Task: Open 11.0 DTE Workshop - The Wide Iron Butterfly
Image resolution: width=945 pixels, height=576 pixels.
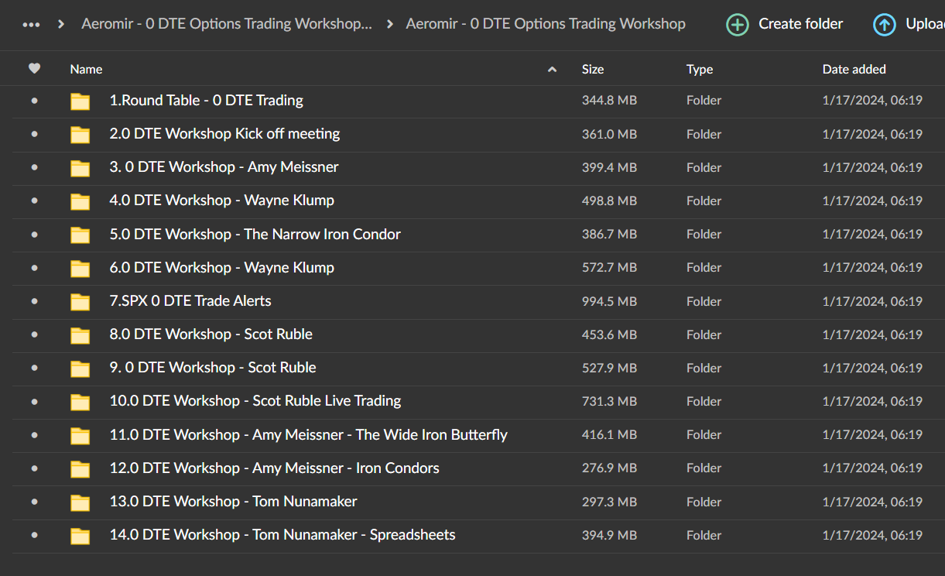Action: [308, 435]
